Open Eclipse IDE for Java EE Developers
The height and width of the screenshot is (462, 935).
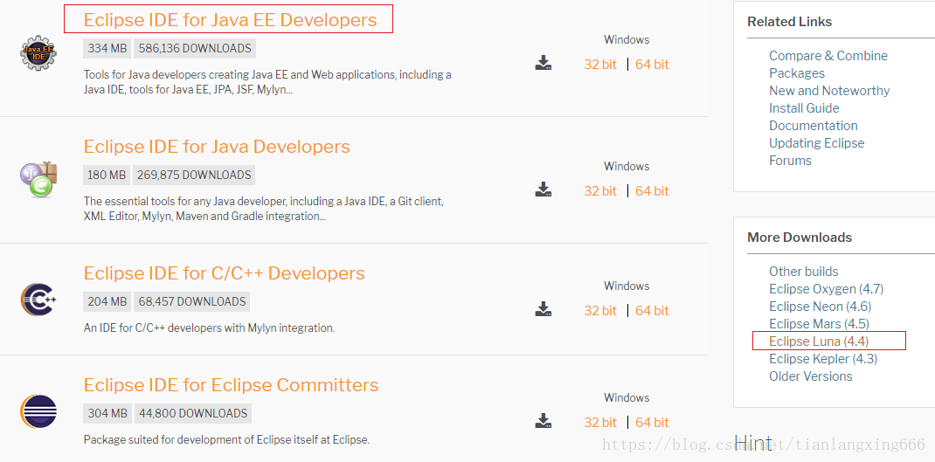(230, 20)
